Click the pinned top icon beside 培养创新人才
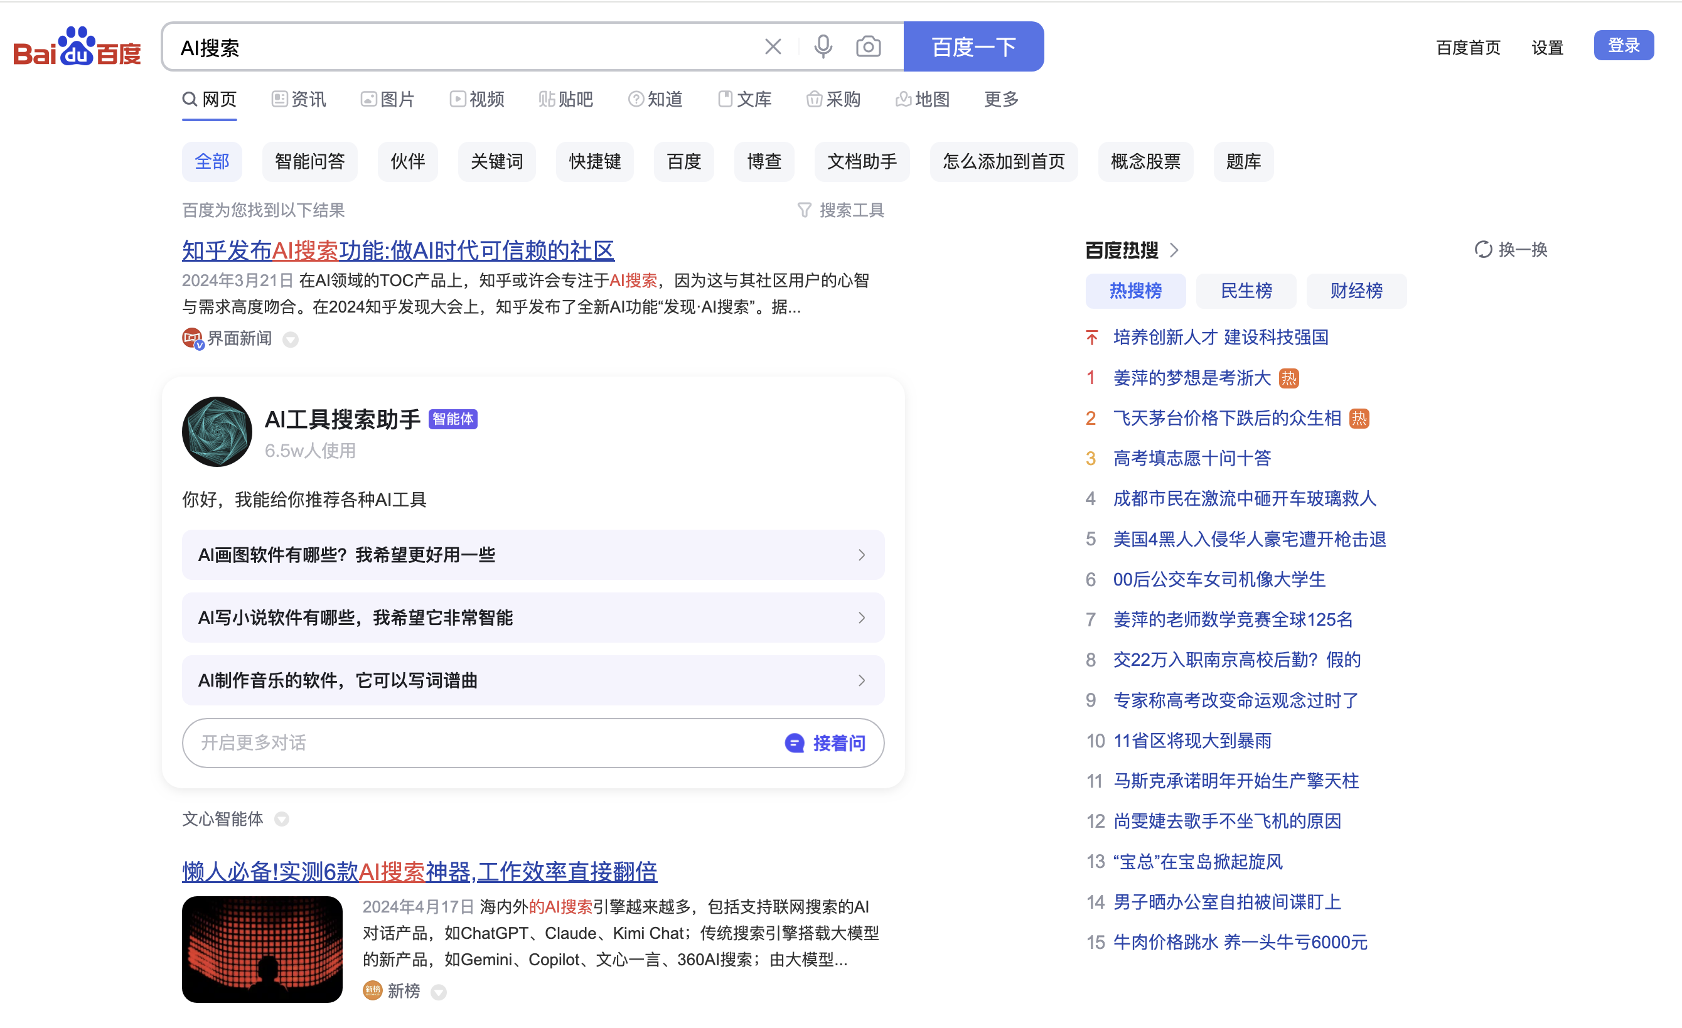This screenshot has height=1028, width=1682. (1092, 337)
